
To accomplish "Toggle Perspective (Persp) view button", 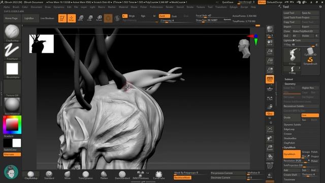I will click(270, 79).
